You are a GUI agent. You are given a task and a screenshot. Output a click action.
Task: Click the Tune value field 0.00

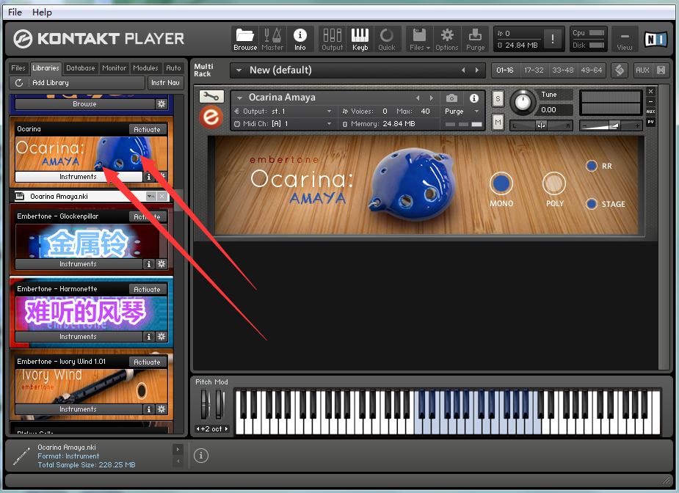click(x=556, y=110)
